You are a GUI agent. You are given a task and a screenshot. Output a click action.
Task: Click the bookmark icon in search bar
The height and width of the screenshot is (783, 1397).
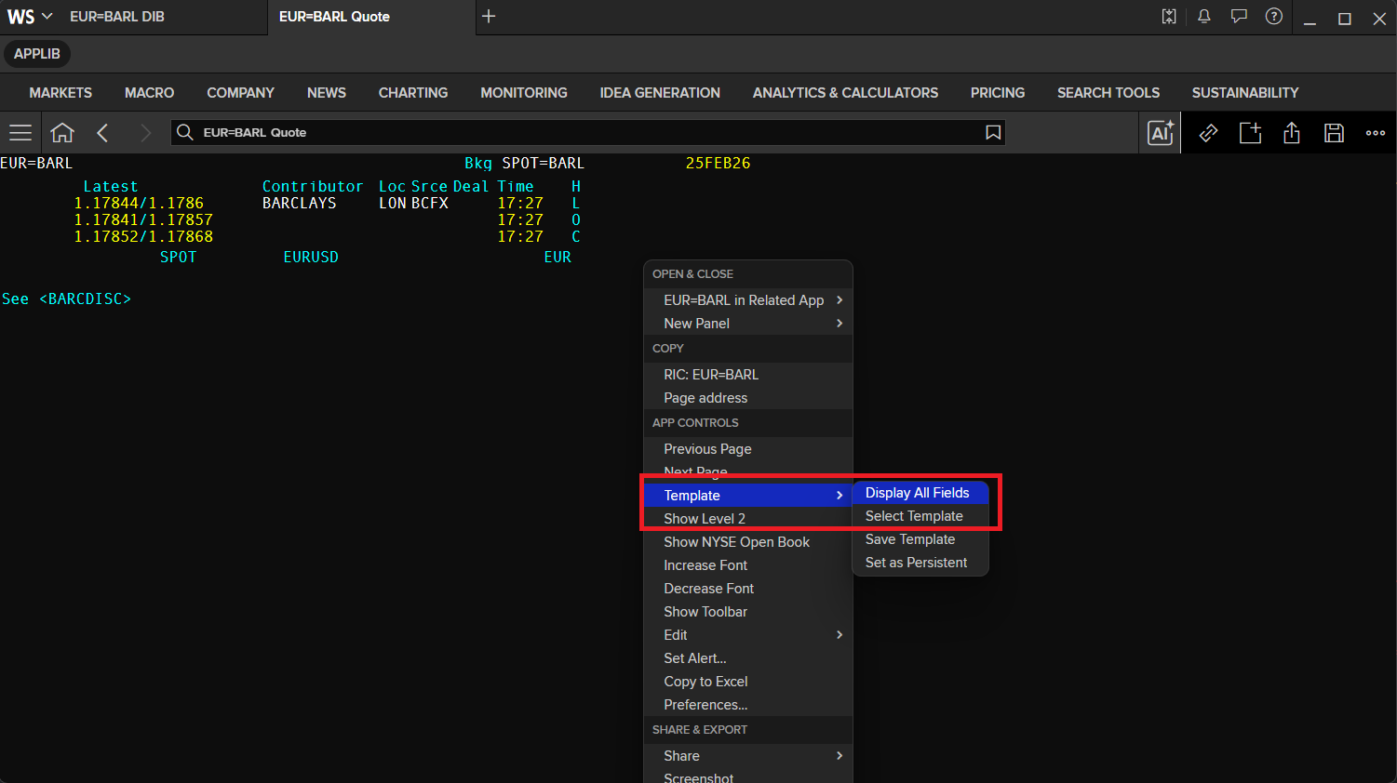click(993, 133)
